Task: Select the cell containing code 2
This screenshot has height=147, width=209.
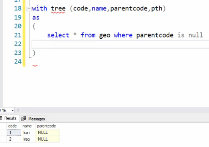Action: click(x=14, y=139)
